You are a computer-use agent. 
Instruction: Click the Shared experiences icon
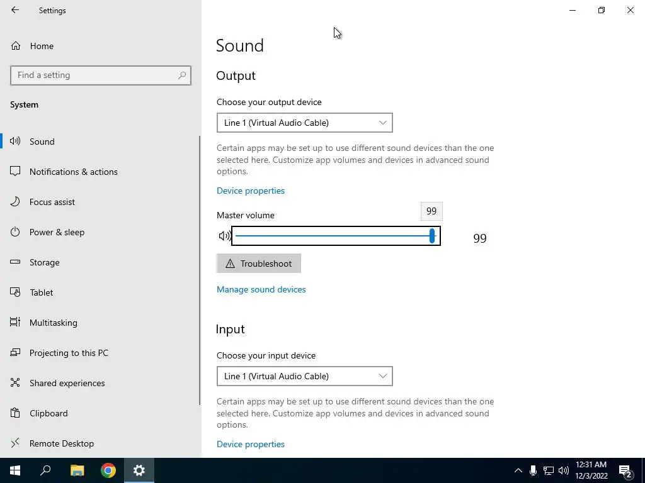(15, 382)
